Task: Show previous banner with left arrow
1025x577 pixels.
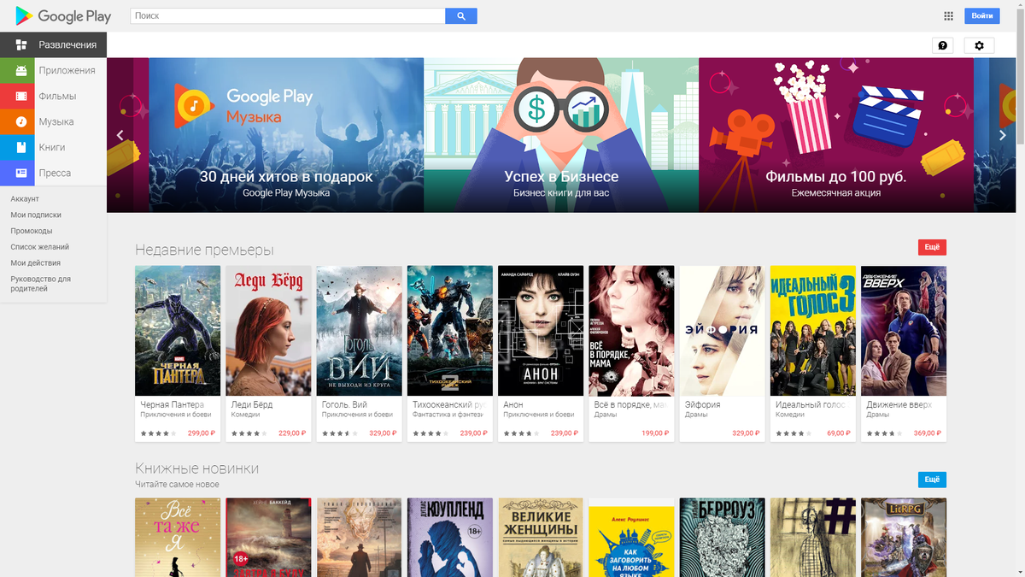Action: tap(120, 135)
